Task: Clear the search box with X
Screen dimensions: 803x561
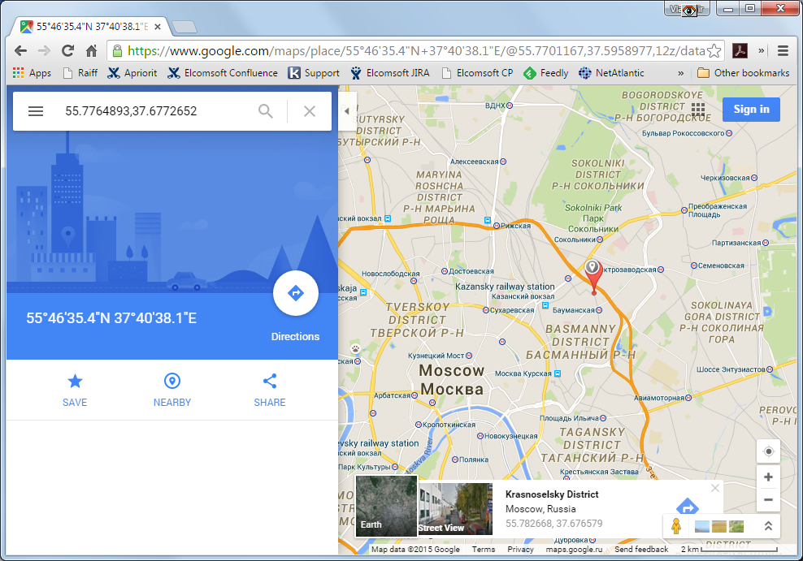Action: click(x=310, y=111)
